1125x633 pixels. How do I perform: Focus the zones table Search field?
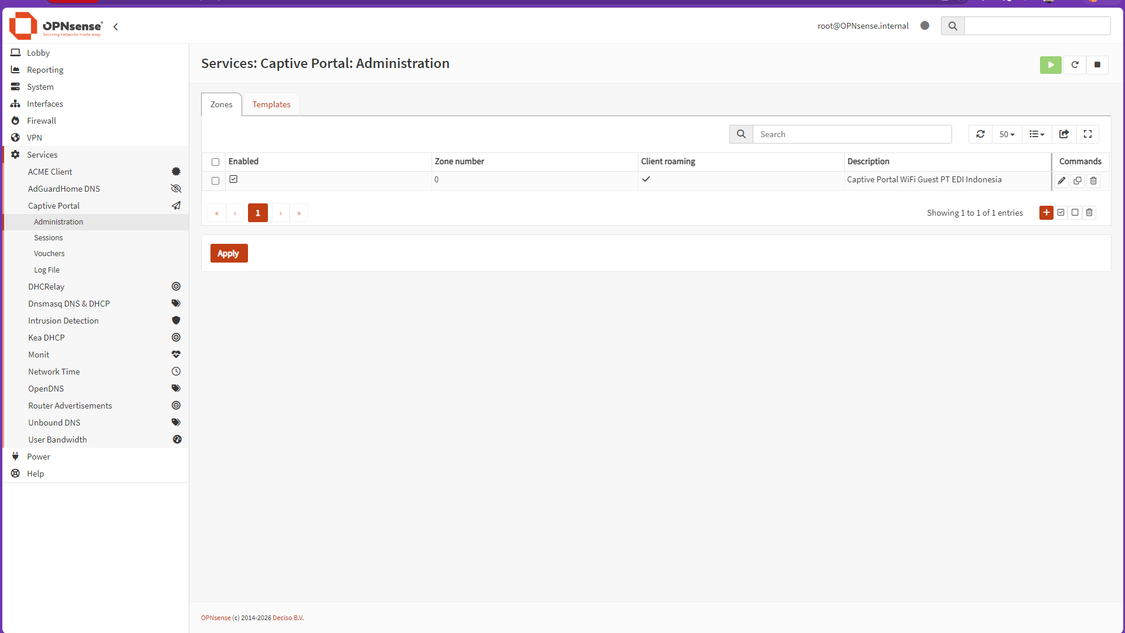852,134
